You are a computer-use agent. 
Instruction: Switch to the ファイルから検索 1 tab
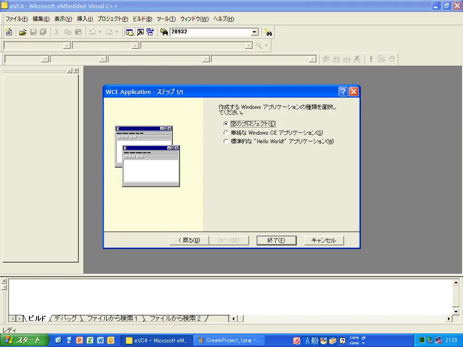pyautogui.click(x=112, y=319)
